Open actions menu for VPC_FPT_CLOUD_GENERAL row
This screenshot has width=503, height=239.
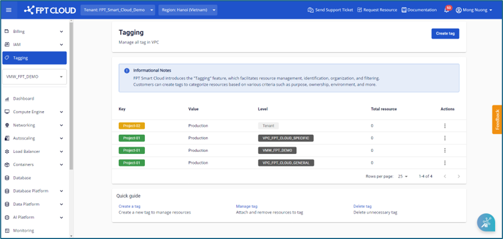click(x=445, y=163)
